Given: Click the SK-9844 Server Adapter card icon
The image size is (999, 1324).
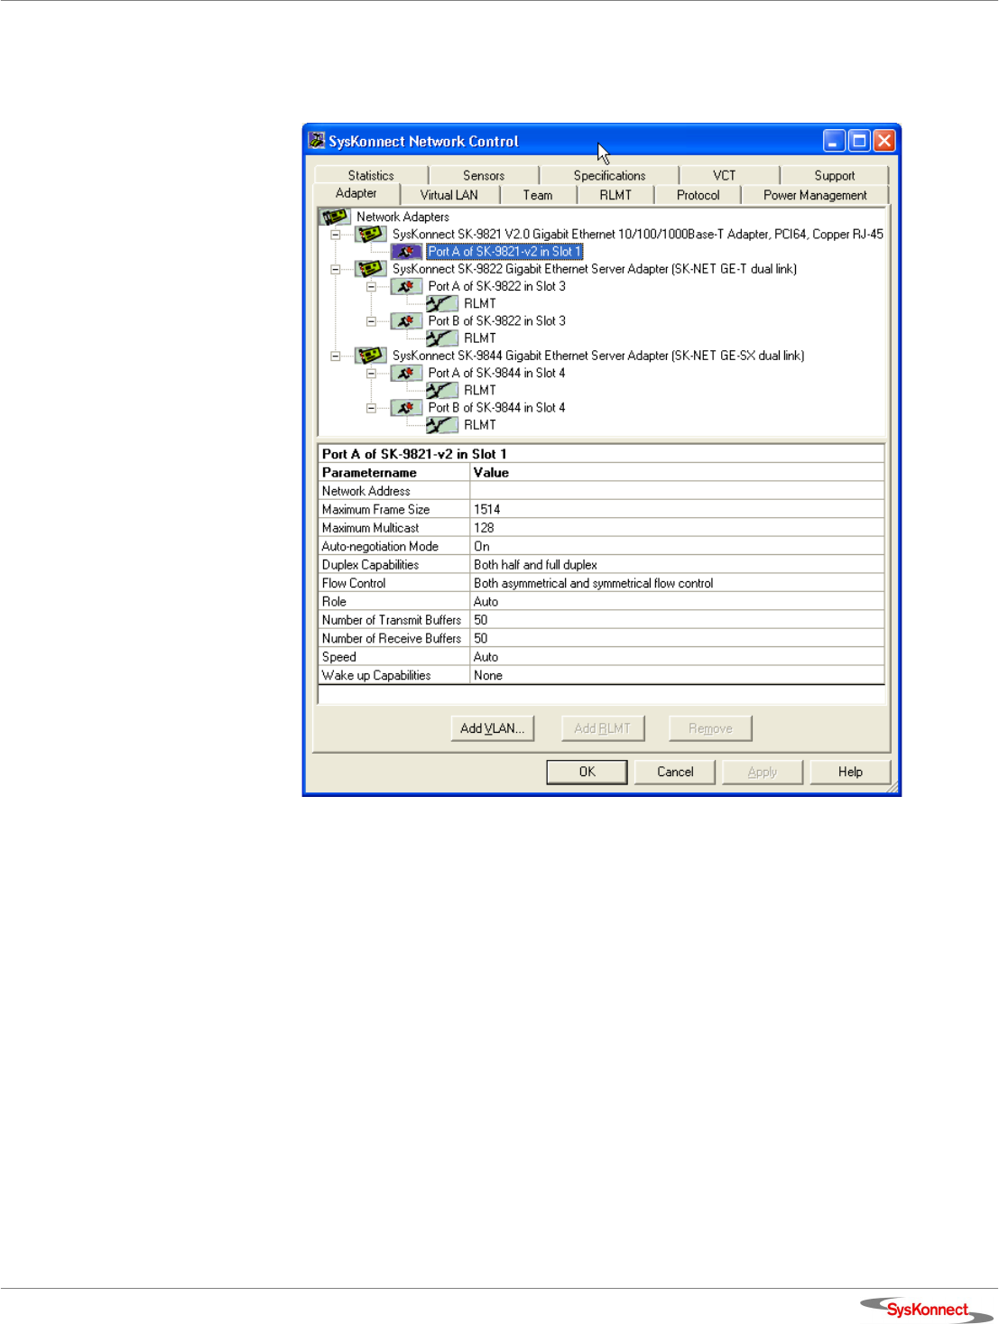Looking at the screenshot, I should tap(370, 356).
